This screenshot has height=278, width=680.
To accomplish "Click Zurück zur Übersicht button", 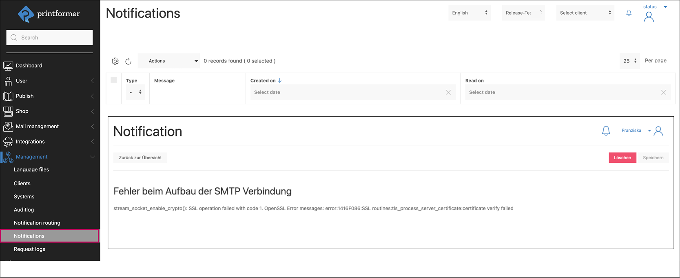I will coord(140,158).
